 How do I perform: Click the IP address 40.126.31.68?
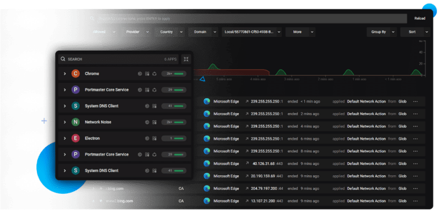click(264, 164)
